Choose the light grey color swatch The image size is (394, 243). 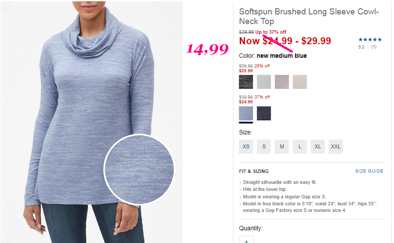[x=264, y=82]
